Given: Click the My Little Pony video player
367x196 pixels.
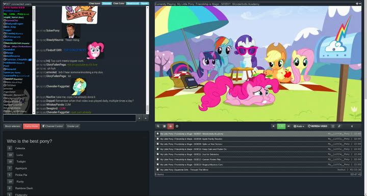Looking at the screenshot, I should click(x=258, y=63).
